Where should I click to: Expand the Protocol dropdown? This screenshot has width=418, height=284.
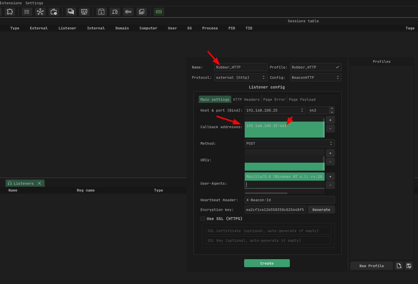pos(241,78)
